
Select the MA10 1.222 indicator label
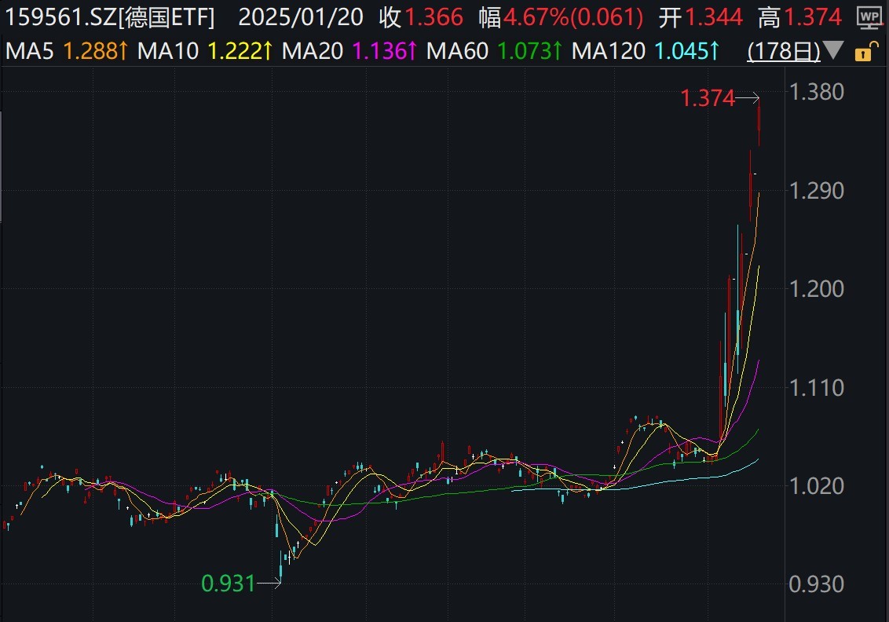coord(205,52)
